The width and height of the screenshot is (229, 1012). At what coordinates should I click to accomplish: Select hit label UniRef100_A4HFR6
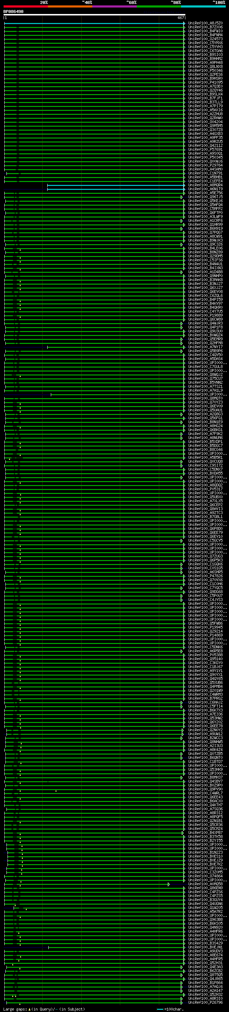coord(205,931)
